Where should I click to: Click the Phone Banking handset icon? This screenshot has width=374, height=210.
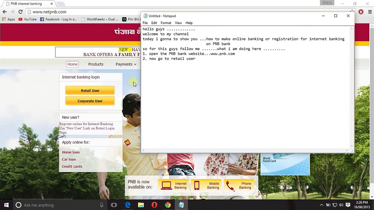click(230, 185)
